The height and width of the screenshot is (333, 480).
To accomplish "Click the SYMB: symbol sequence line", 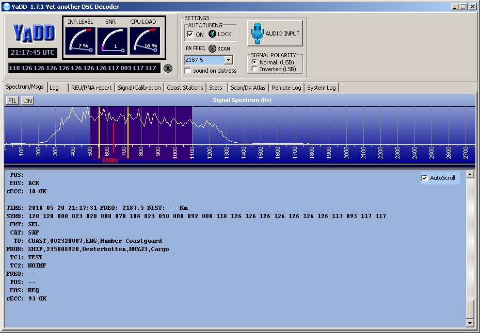I will click(x=196, y=216).
